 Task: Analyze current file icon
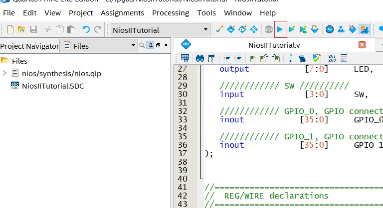317,58
